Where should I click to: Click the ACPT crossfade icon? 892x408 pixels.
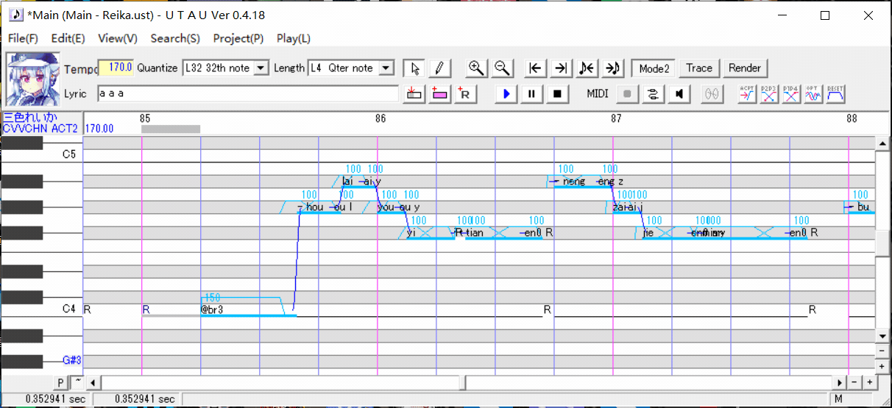tap(747, 93)
